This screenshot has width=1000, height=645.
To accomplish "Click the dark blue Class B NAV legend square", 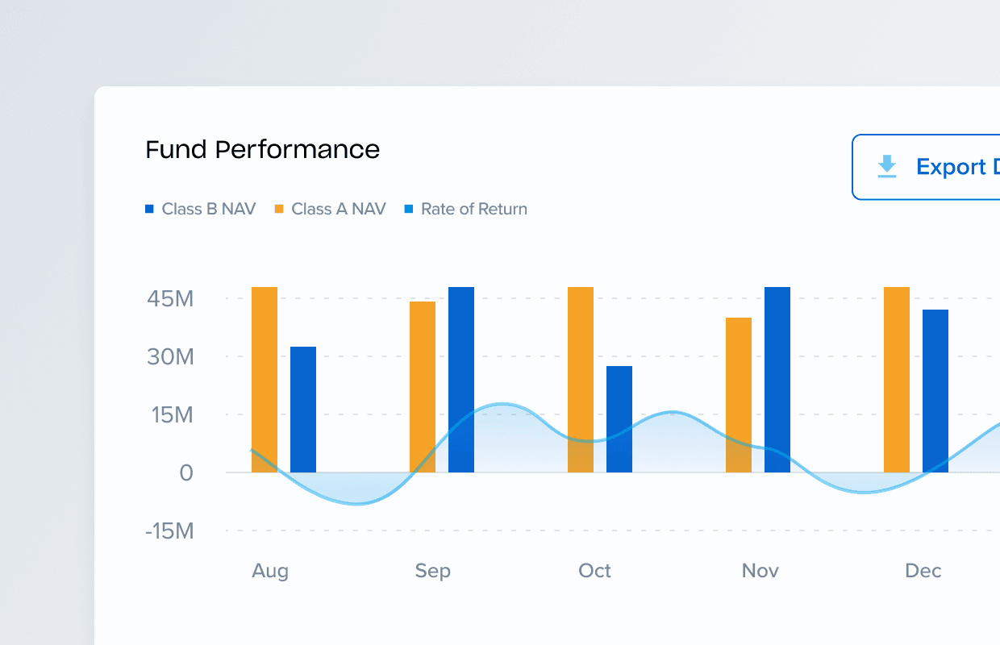I will [149, 208].
